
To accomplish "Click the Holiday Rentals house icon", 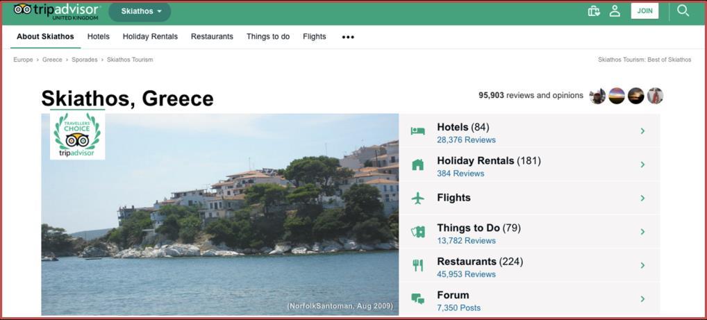I will 417,165.
